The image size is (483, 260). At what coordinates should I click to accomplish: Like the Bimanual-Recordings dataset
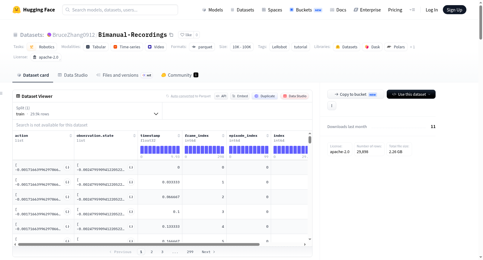[x=186, y=35]
